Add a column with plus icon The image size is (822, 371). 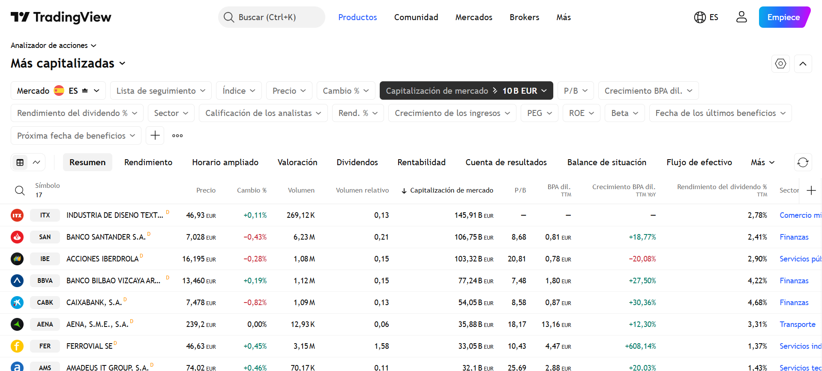[811, 190]
